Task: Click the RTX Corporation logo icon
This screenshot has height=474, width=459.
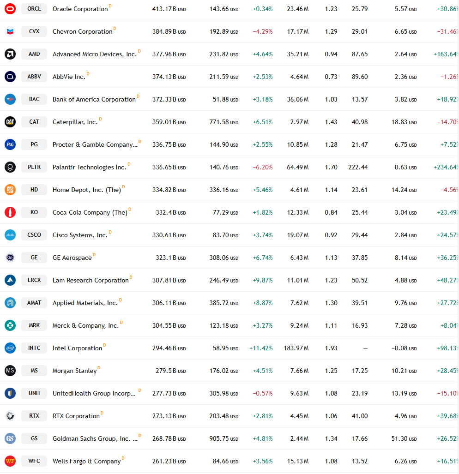Action: 10,416
